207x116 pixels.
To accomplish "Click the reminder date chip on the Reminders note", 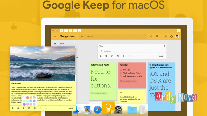I will [x=128, y=81].
